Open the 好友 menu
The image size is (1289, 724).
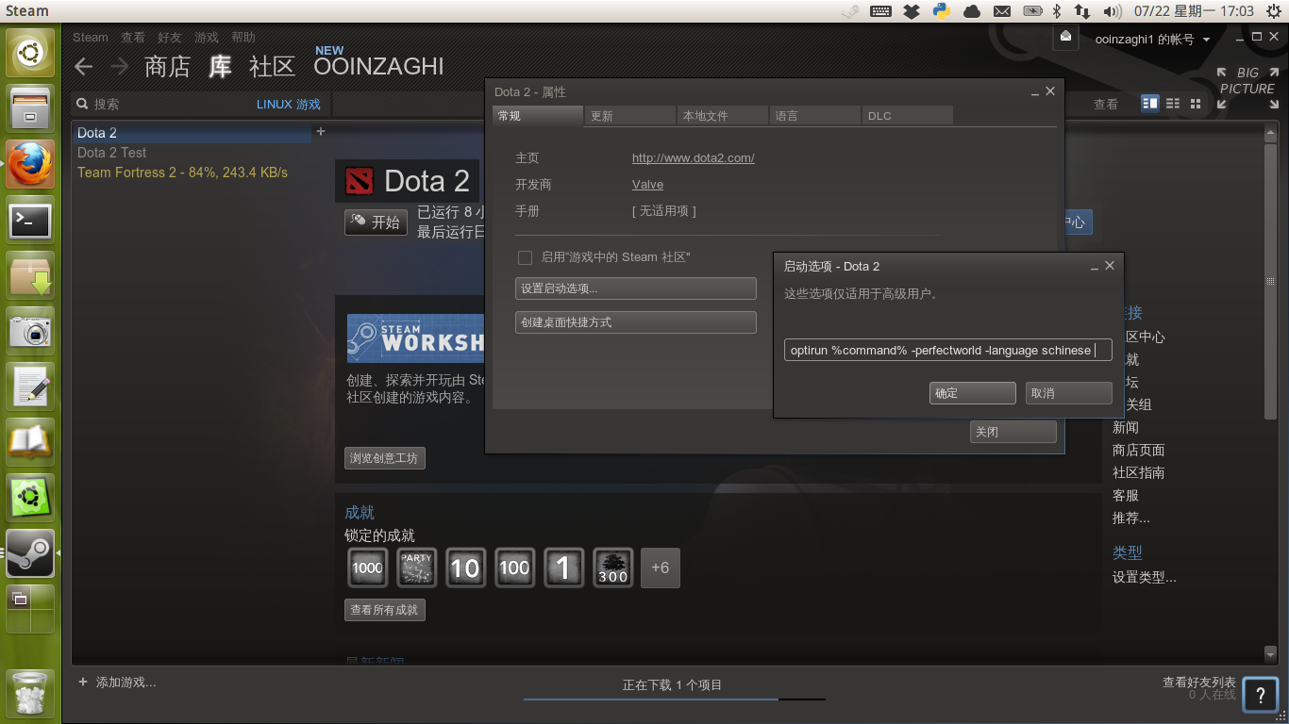(170, 38)
